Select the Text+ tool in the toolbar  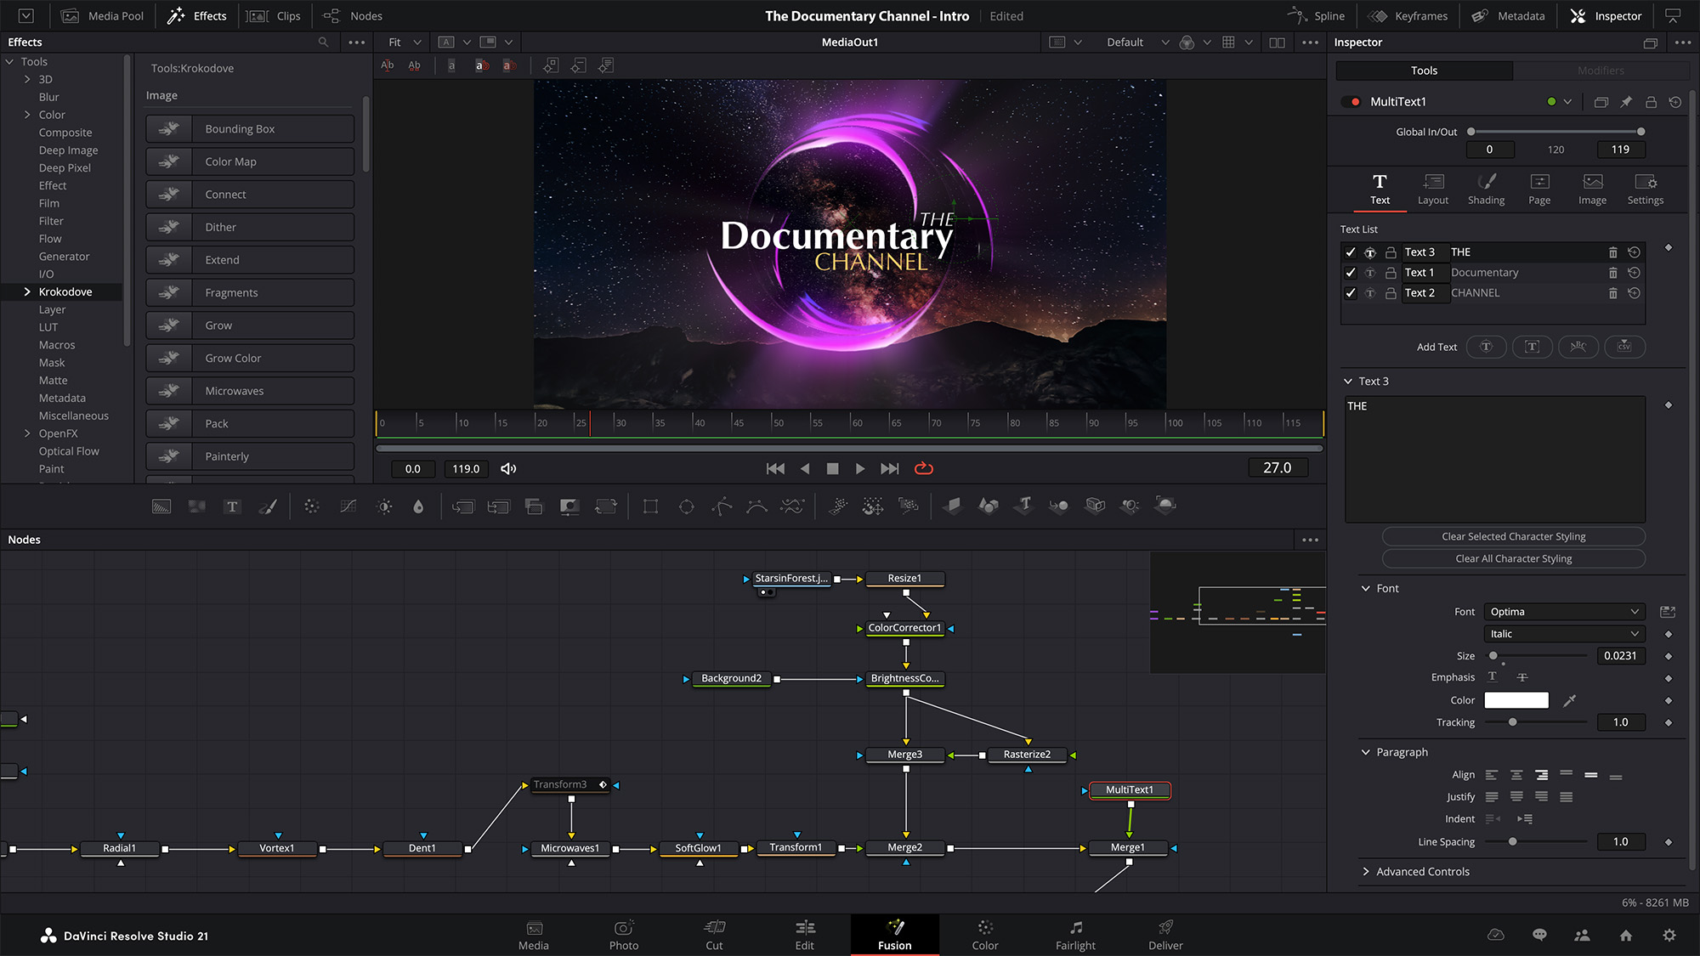(x=232, y=506)
